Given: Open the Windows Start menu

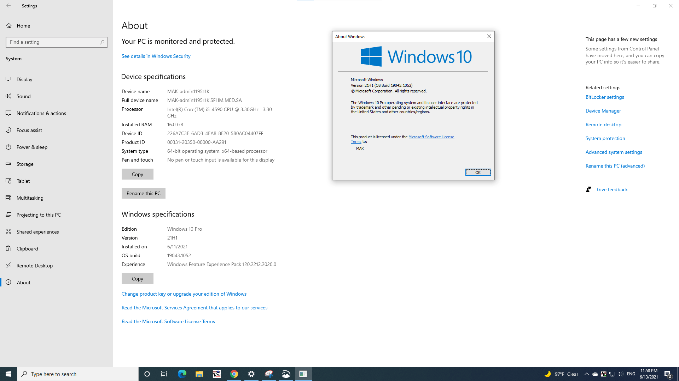Looking at the screenshot, I should click(8, 374).
